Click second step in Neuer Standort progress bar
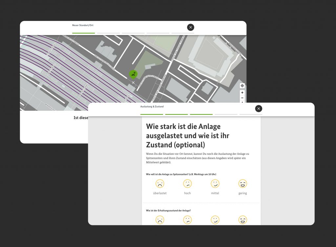336x247 pixels. point(108,33)
